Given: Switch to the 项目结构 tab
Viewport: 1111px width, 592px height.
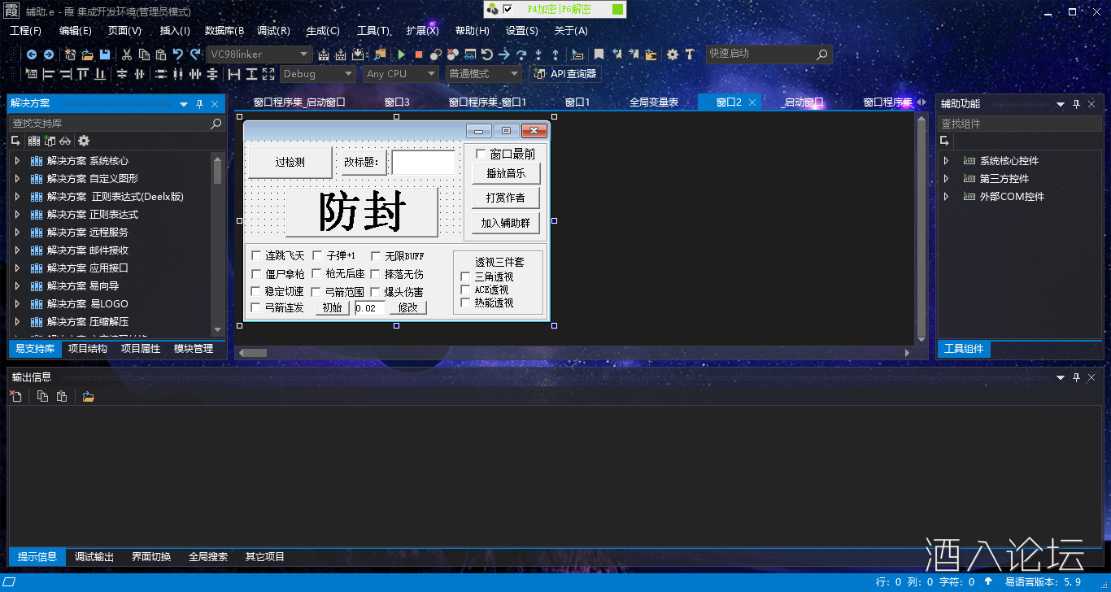Looking at the screenshot, I should (x=88, y=349).
